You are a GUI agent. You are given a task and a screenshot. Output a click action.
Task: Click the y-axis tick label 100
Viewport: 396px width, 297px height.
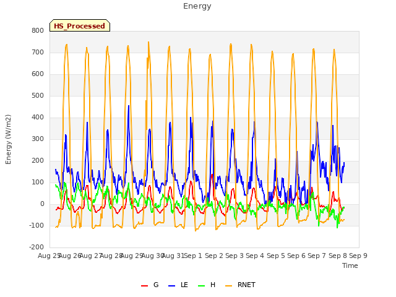pyautogui.click(x=38, y=183)
